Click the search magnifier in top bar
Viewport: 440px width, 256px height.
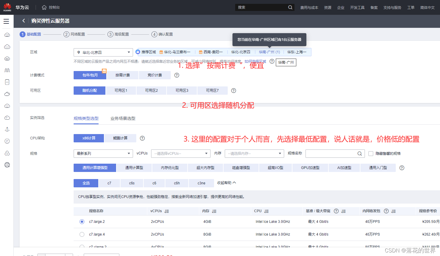pos(290,7)
